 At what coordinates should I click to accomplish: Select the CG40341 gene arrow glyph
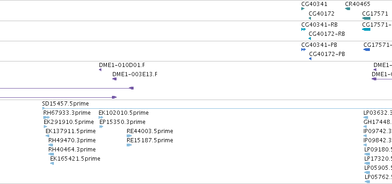pyautogui.click(x=303, y=9)
